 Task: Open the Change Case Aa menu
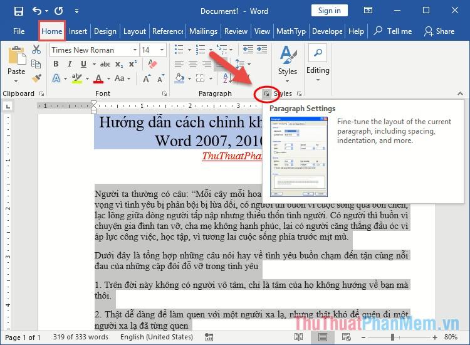(122, 78)
